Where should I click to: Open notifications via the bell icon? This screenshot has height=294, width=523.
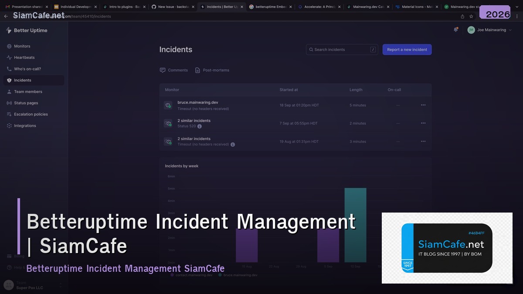point(456,30)
